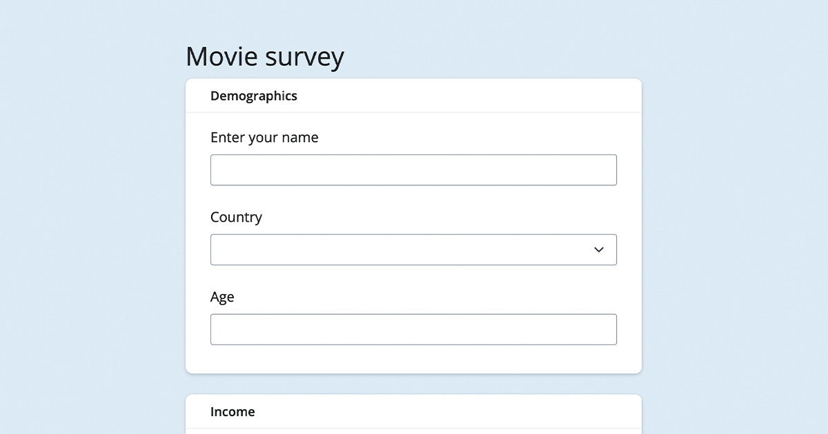
Task: Click the Movie survey page title
Action: point(265,57)
